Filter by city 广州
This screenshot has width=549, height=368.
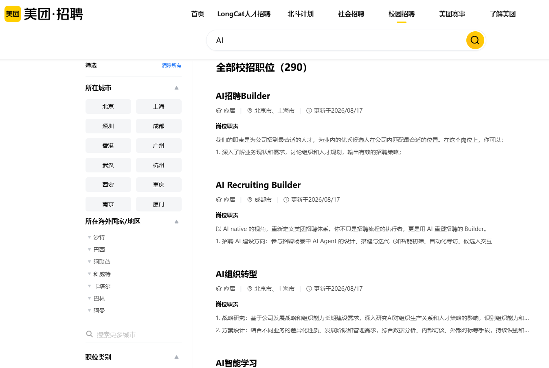[159, 146]
